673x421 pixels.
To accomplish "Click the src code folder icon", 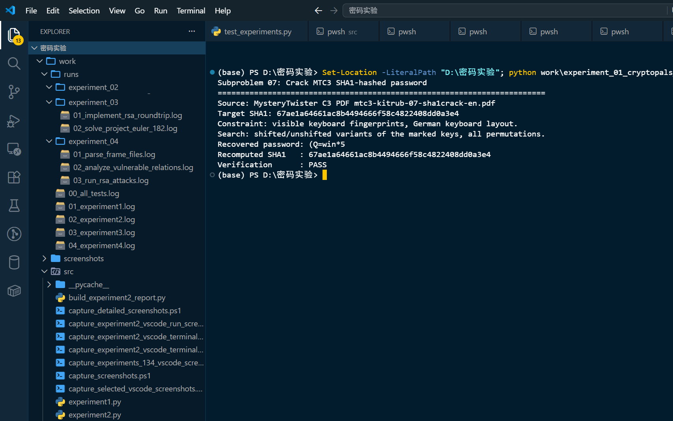I will 56,271.
